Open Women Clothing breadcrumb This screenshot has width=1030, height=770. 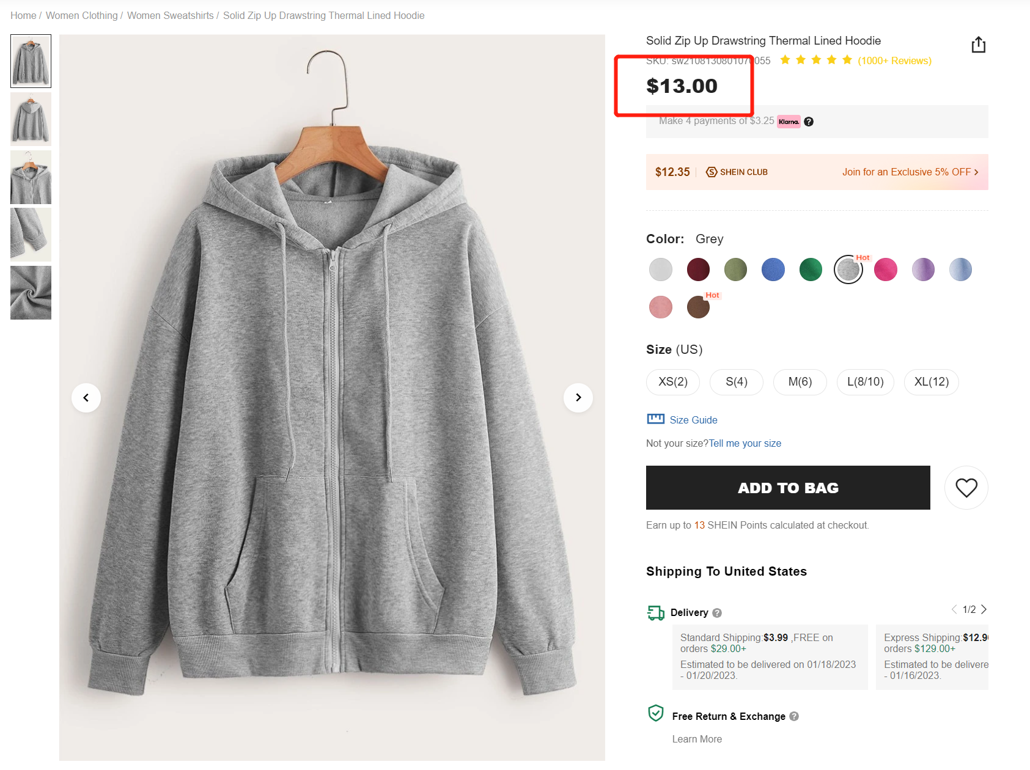coord(81,15)
